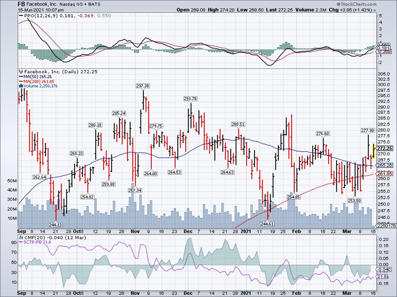This screenshot has height=297, width=397.
Task: Click the 'CMF(20) -0.040 (12 Mar)' indicator legend
Action: (x=55, y=238)
